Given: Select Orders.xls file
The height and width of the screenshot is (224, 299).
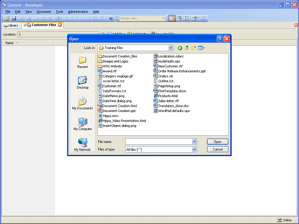Looking at the screenshot, I should (x=164, y=76).
